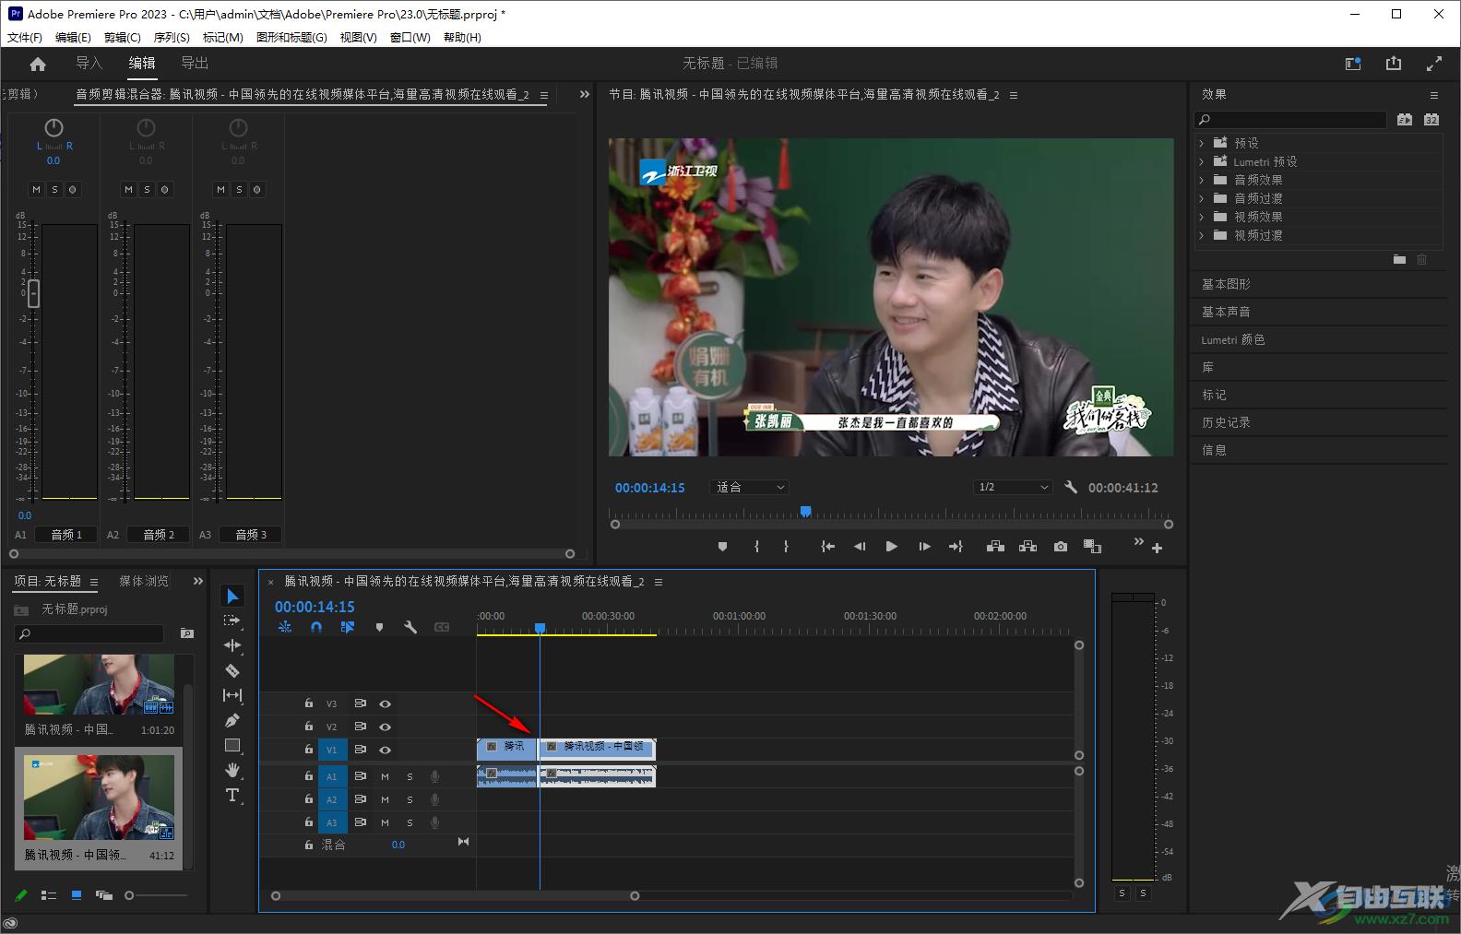Switch to the 媒体浏览 tab
This screenshot has height=934, width=1461.
point(144,581)
